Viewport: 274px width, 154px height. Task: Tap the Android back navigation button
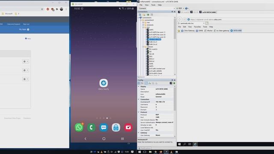coord(85,139)
